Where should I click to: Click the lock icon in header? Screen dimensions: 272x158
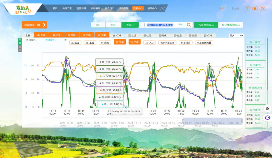click(255, 9)
